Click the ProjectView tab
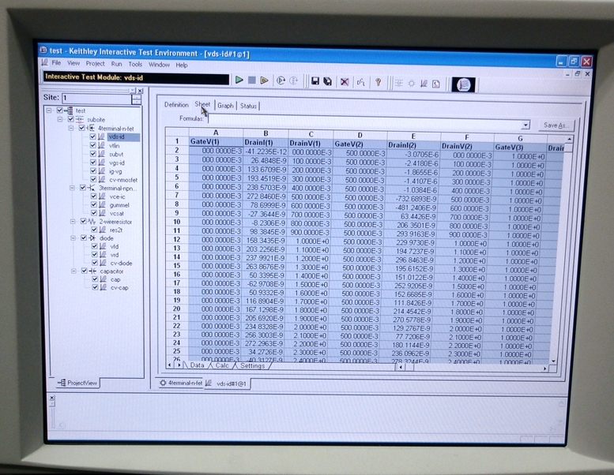614x475 pixels. tap(77, 383)
